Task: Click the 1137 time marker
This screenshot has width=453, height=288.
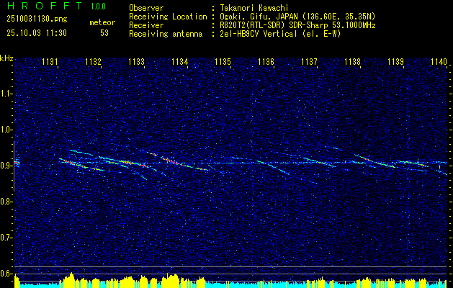Action: (x=309, y=61)
